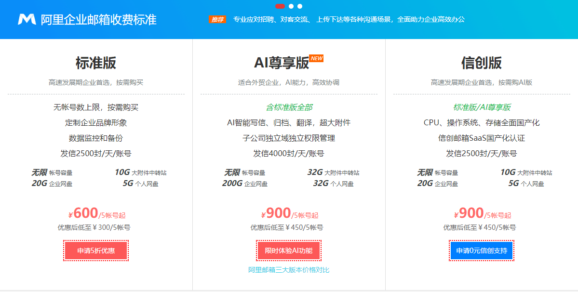Click the 申请0元信创支持 button
The height and width of the screenshot is (292, 578).
coord(482,251)
